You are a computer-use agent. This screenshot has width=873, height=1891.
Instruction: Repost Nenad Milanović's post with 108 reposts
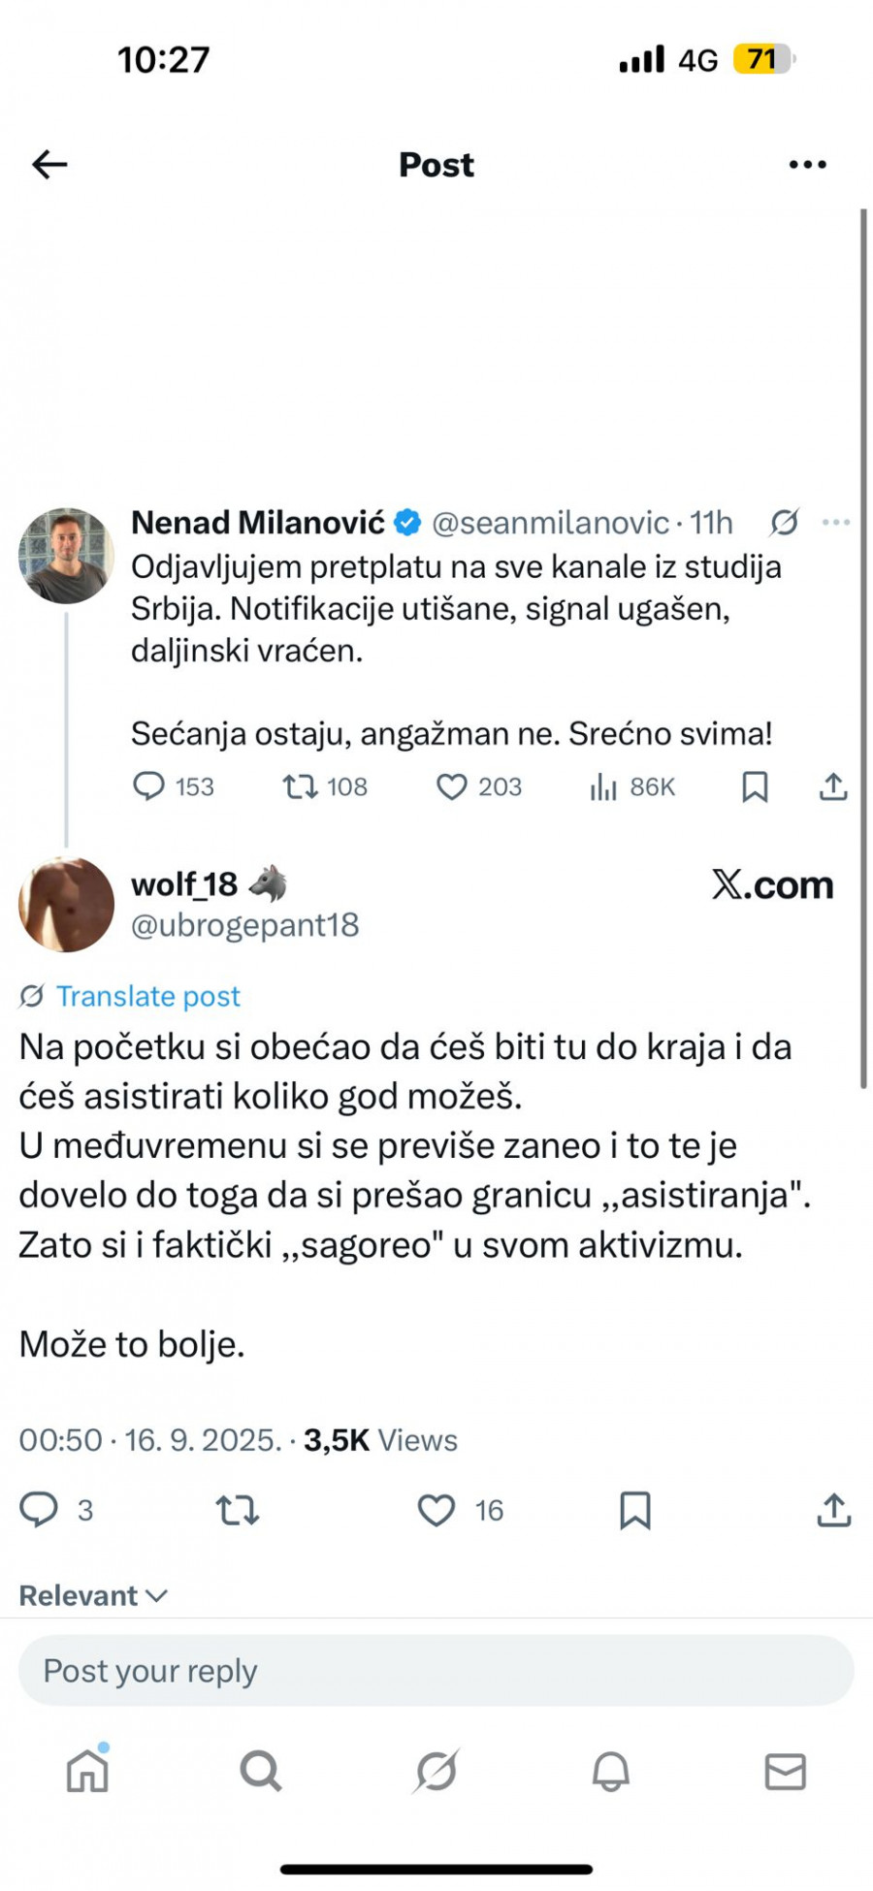(x=301, y=785)
